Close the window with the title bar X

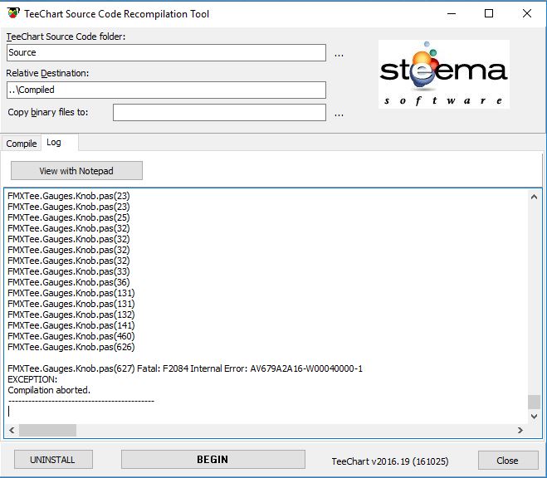pos(527,13)
